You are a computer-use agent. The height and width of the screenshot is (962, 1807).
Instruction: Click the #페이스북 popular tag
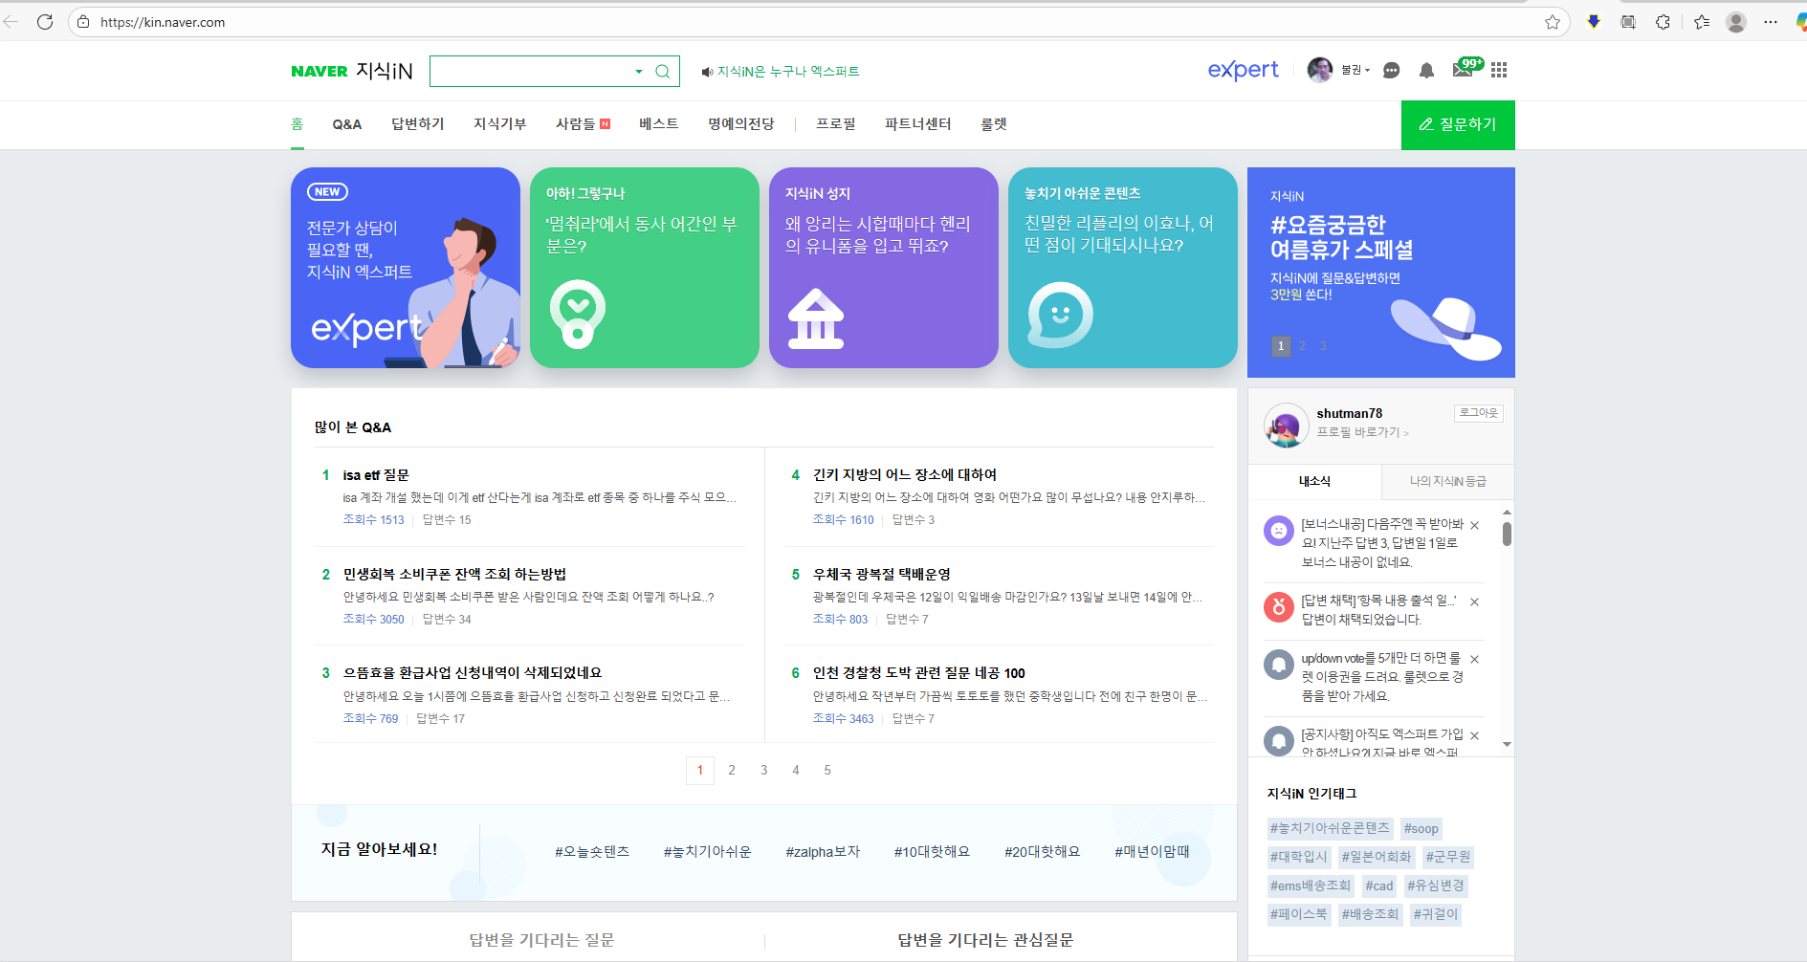pyautogui.click(x=1299, y=914)
